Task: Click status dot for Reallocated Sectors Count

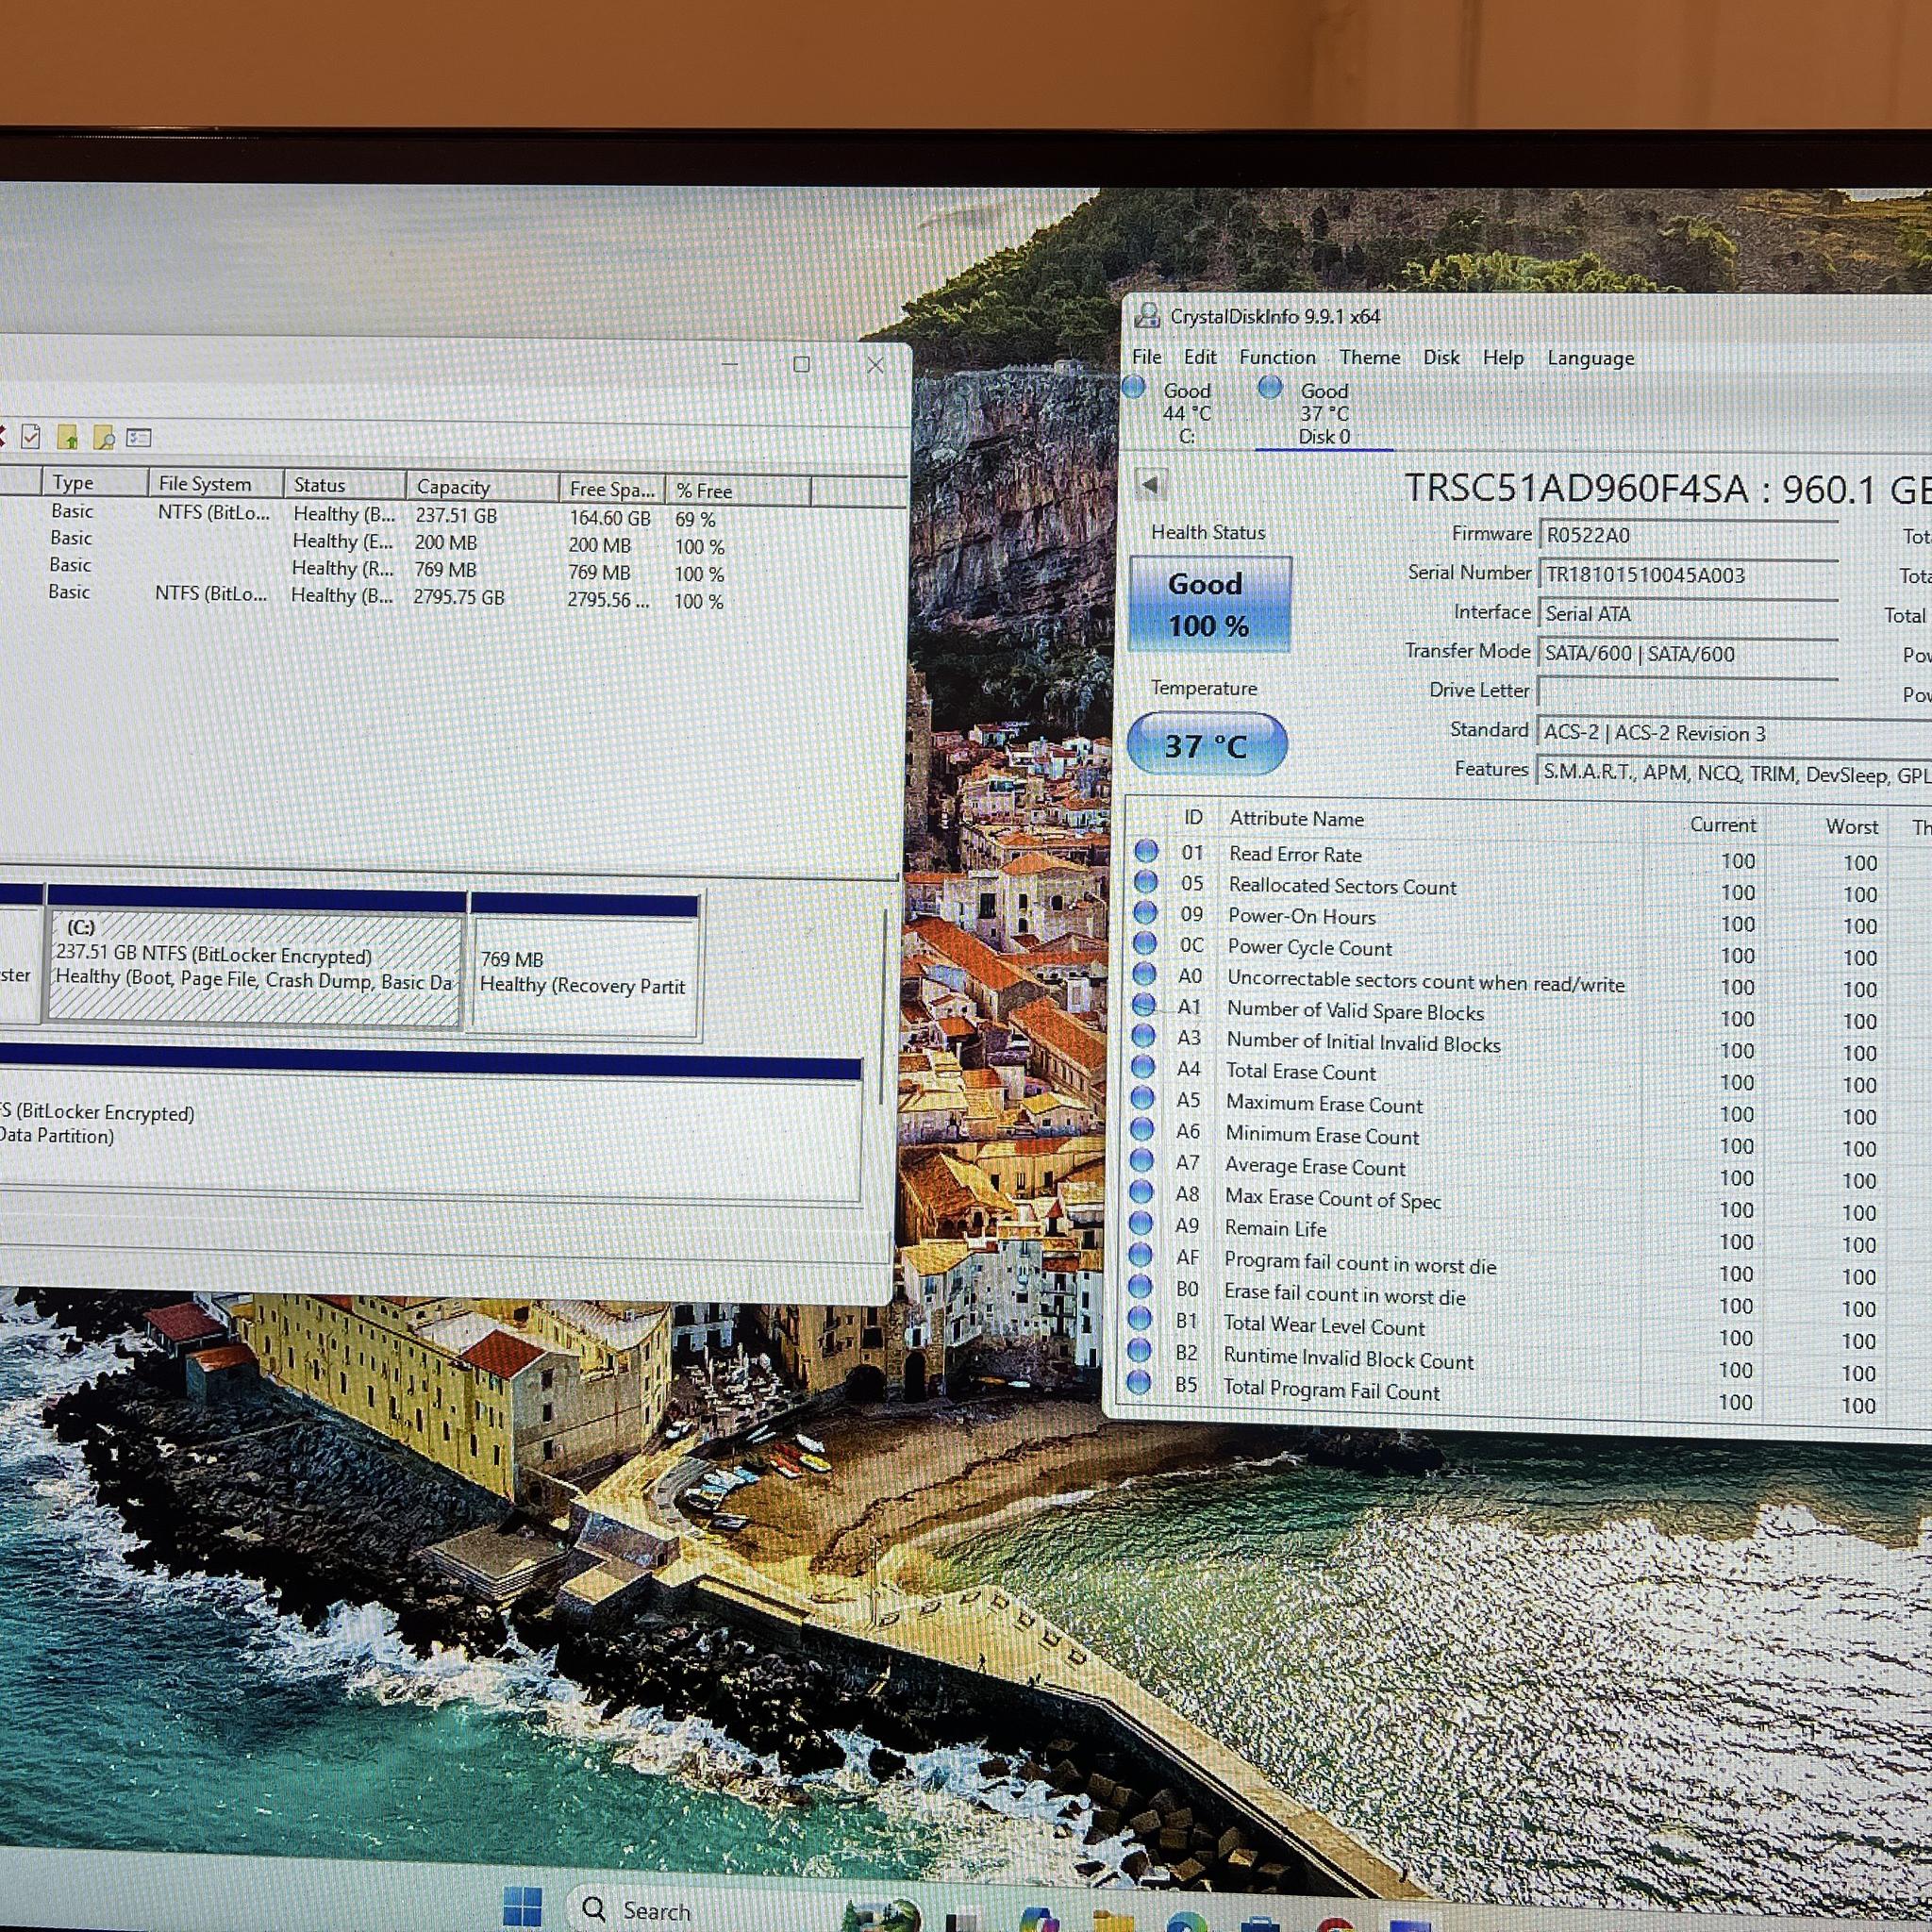Action: pyautogui.click(x=1146, y=882)
